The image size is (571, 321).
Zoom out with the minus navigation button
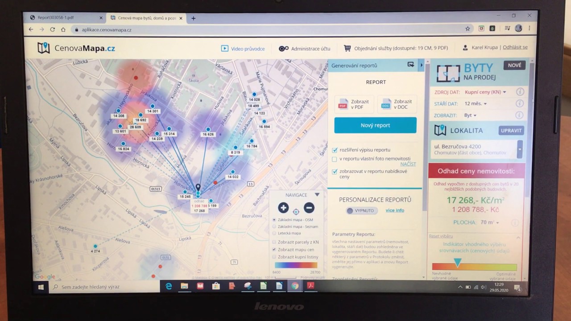point(309,208)
